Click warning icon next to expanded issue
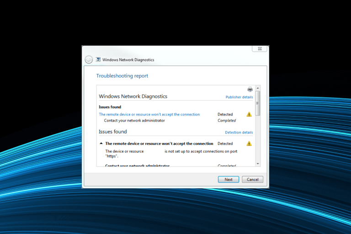This screenshot has height=234, width=351. [249, 144]
